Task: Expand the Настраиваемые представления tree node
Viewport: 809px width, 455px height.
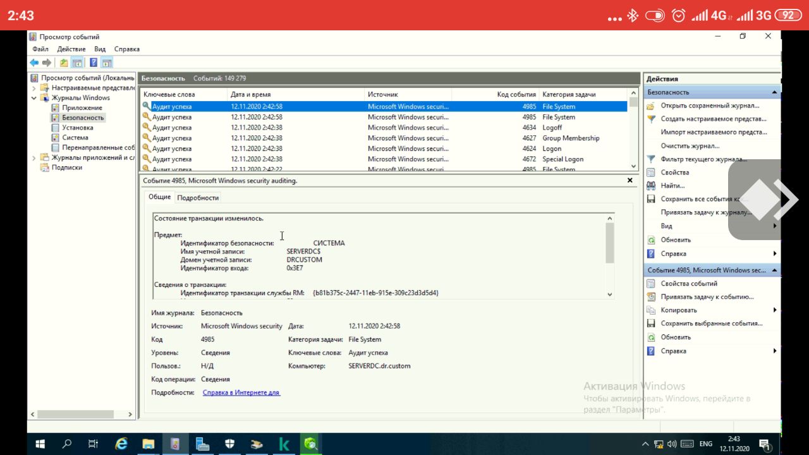Action: 34,88
